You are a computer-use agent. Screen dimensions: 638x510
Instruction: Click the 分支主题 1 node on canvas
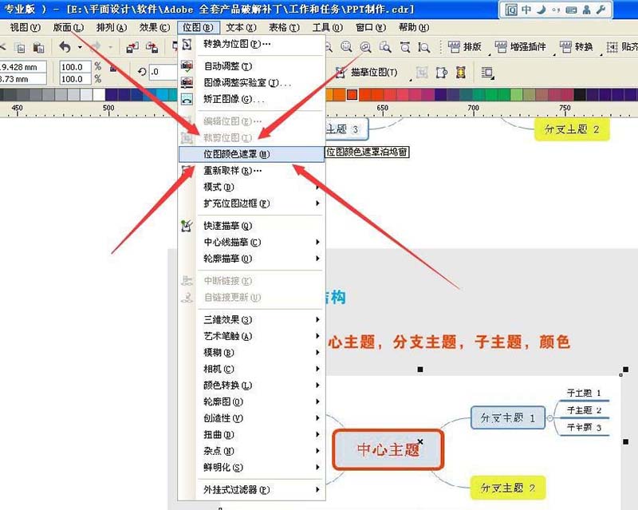[508, 417]
